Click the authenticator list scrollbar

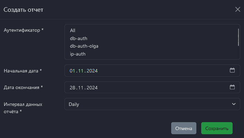coord(238,37)
